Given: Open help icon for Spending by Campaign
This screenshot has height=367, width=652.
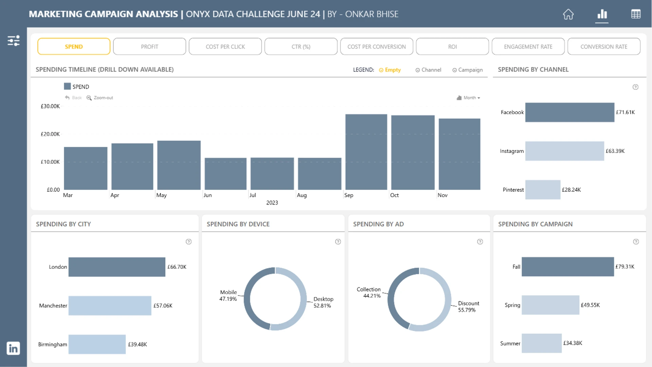Looking at the screenshot, I should click(636, 242).
